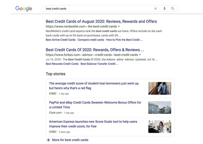203x144 pixels.
Task: Click the magnifying glass search icon
Action: (173, 9)
